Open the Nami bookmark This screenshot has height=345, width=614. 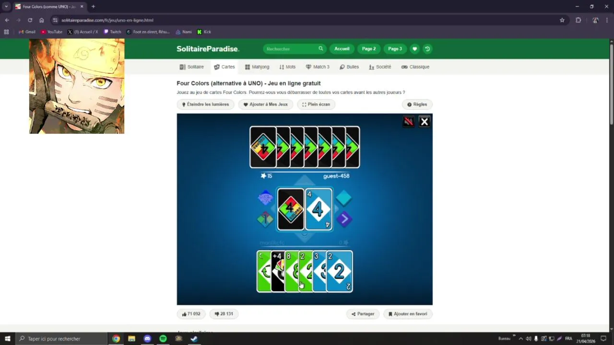[184, 32]
